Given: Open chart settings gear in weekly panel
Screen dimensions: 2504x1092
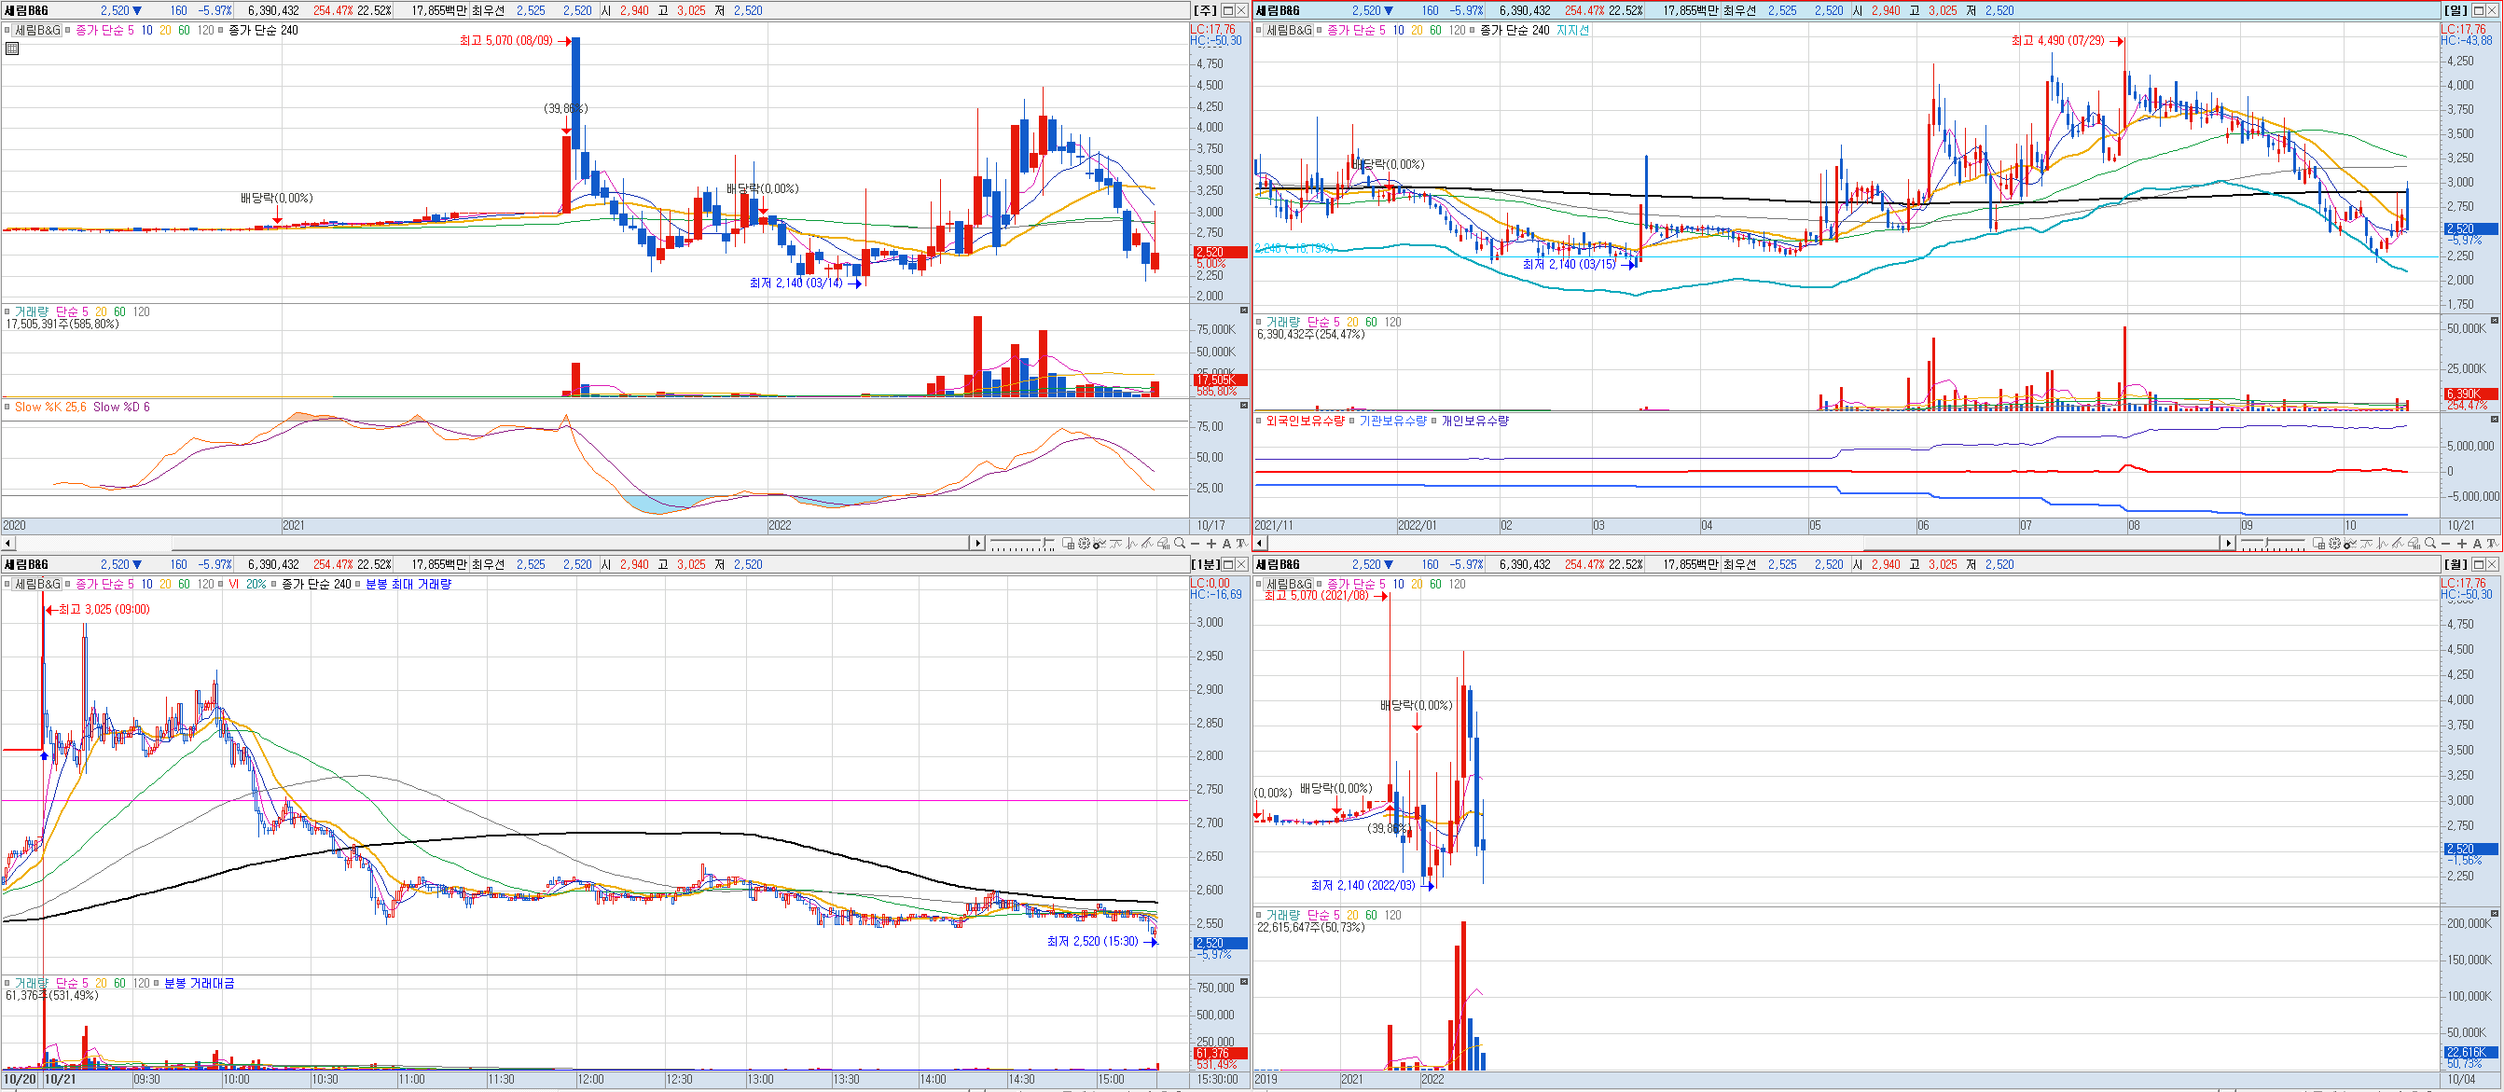Looking at the screenshot, I should coord(1085,544).
